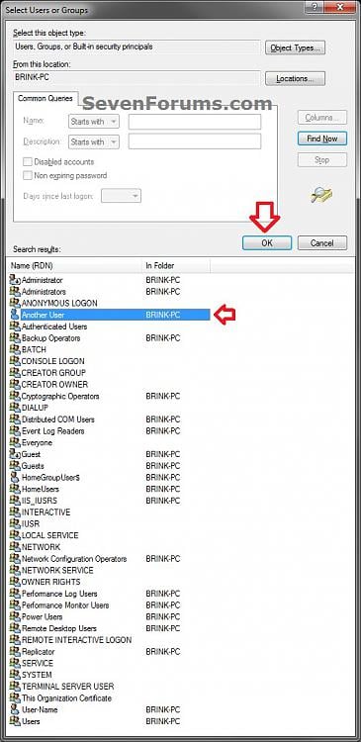Click the Administrators group icon
The width and height of the screenshot is (361, 742).
[15, 292]
